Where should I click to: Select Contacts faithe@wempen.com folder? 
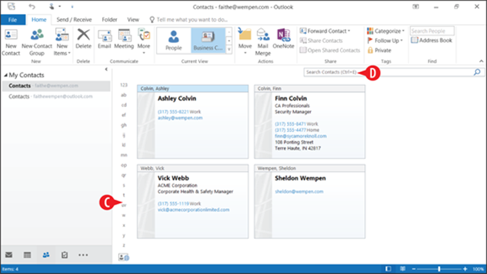[x=56, y=86]
